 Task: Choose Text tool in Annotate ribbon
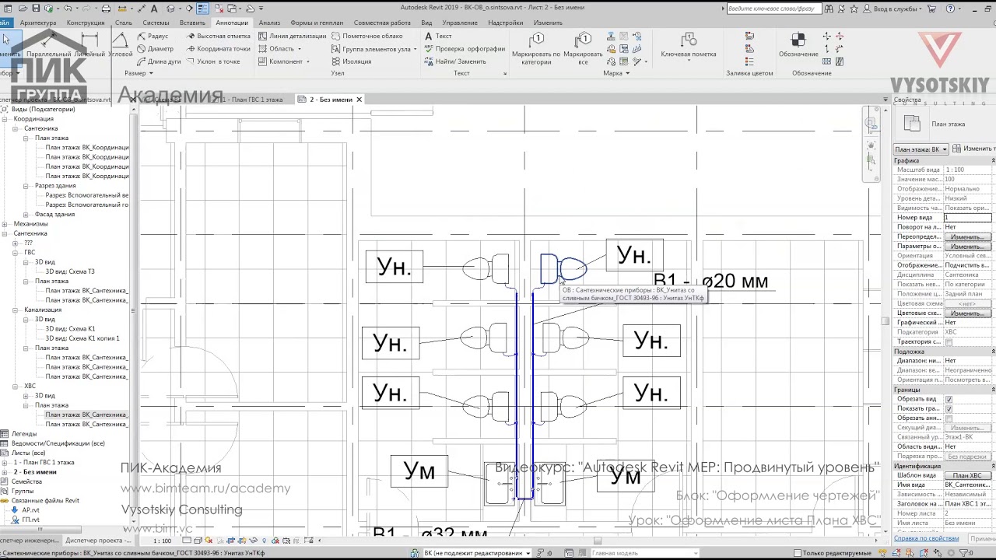438,36
